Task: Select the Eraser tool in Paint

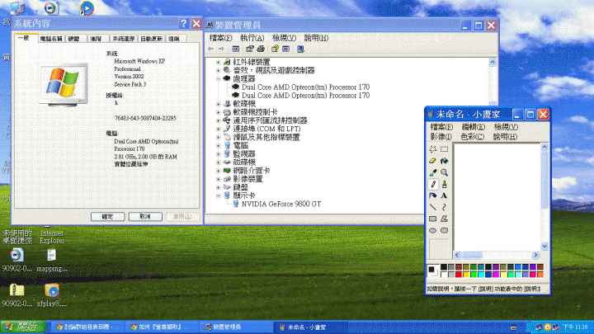Action: coord(433,161)
